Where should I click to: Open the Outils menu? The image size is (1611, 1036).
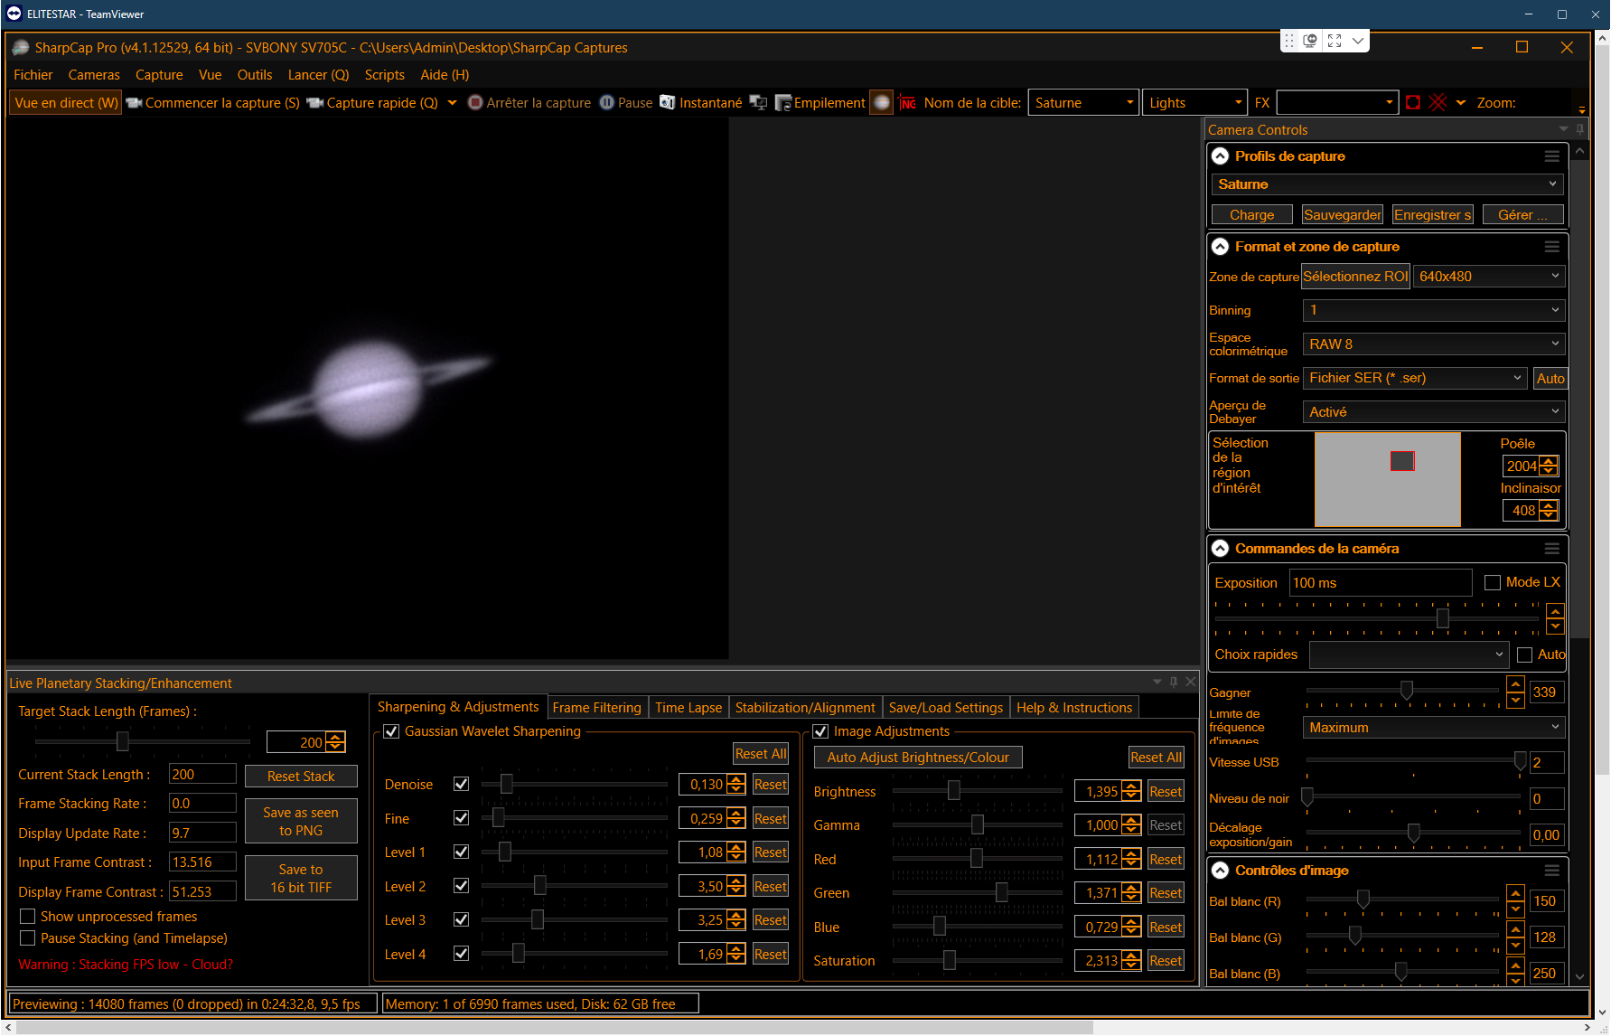tap(255, 75)
